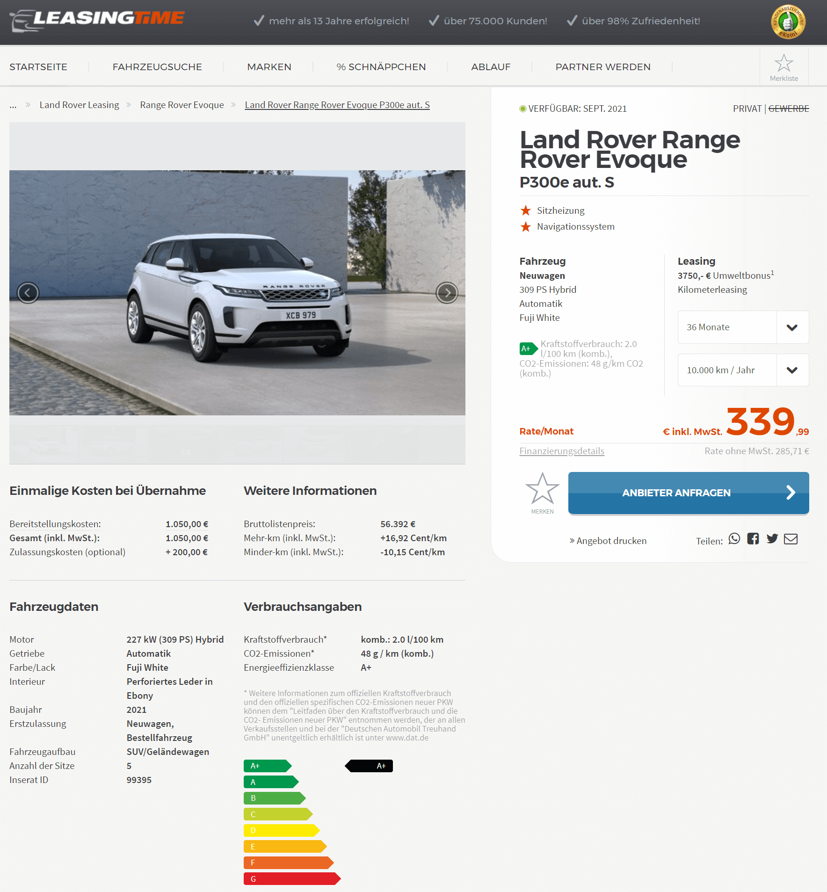Click Rate ohne MwSt. 285,71 € text

[757, 451]
